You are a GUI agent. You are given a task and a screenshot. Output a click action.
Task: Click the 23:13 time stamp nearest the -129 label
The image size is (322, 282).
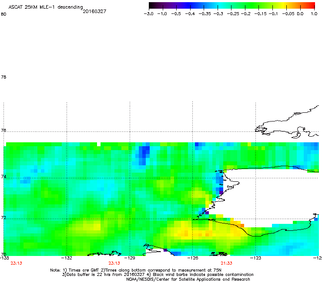[x=114, y=263]
